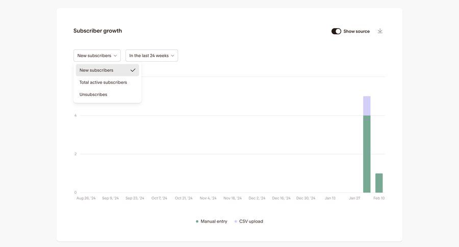The image size is (459, 247).
Task: Click the Jan 27 x-axis date label
Action: [x=354, y=198]
